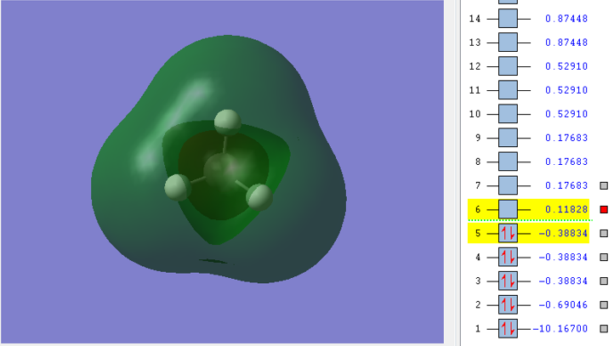
Task: Toggle the grey surface marker for orbital 7
Action: (x=604, y=186)
